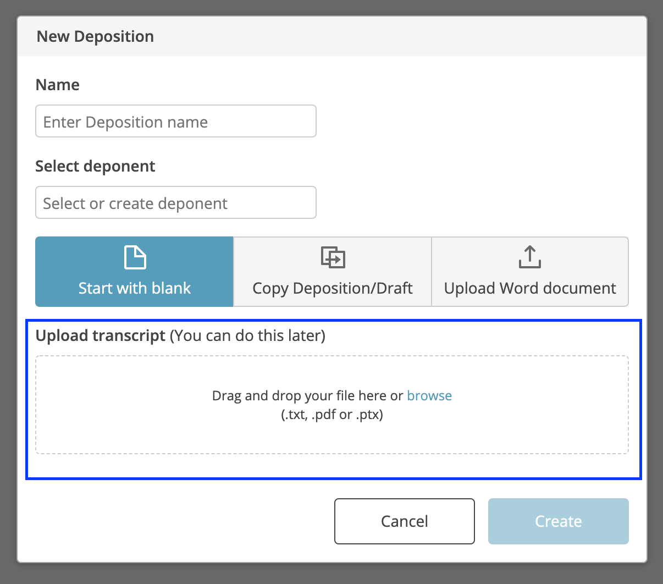Click the 'Upload transcript' heading
The height and width of the screenshot is (584, 663).
coord(101,335)
